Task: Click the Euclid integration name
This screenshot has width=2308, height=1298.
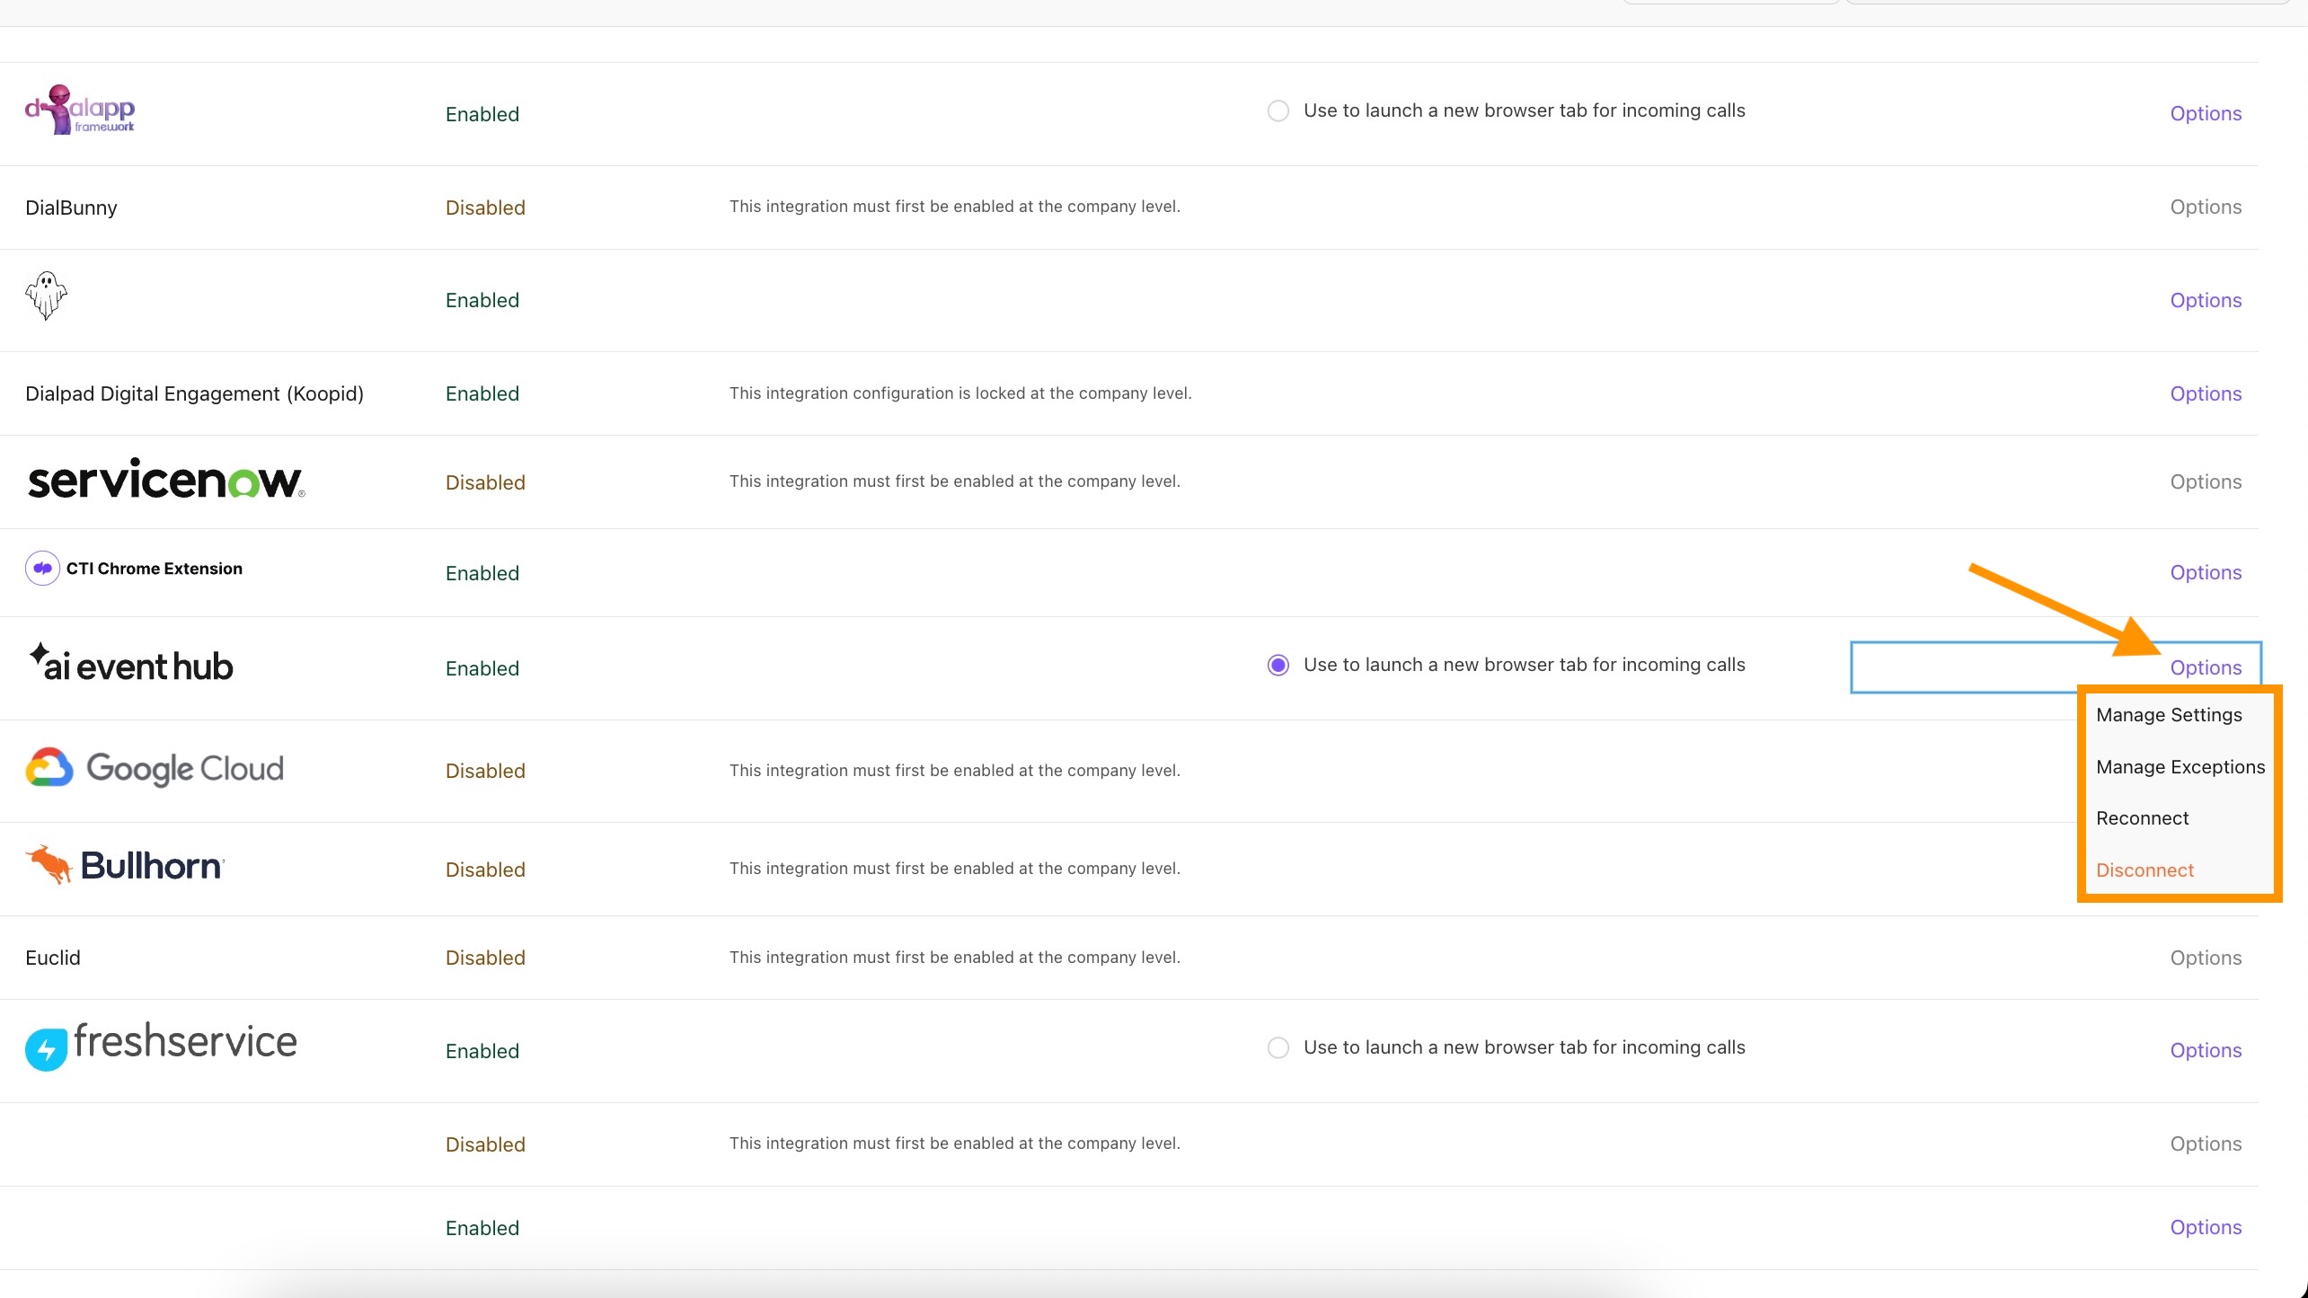Action: point(53,958)
